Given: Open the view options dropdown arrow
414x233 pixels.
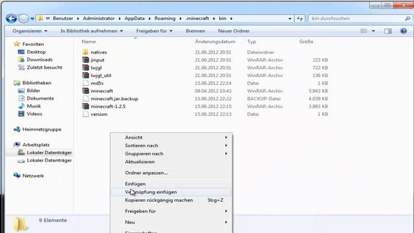Looking at the screenshot, I should click(x=373, y=31).
